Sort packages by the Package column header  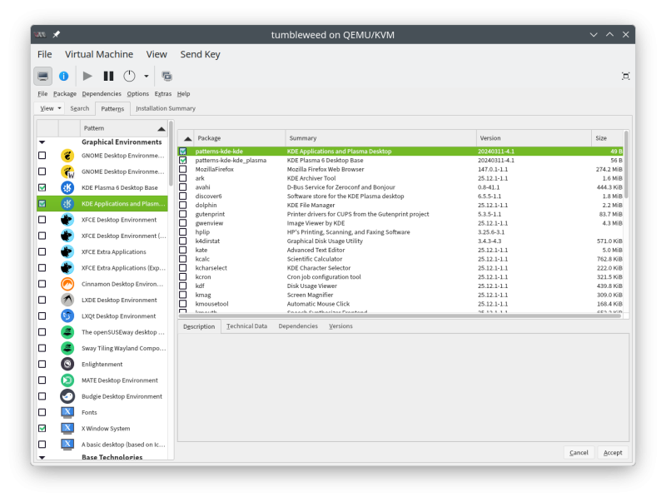240,138
